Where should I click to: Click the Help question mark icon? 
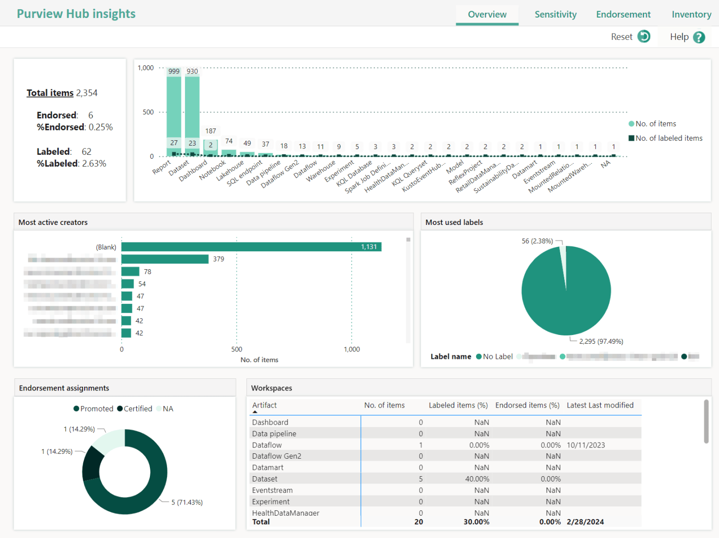(x=700, y=37)
